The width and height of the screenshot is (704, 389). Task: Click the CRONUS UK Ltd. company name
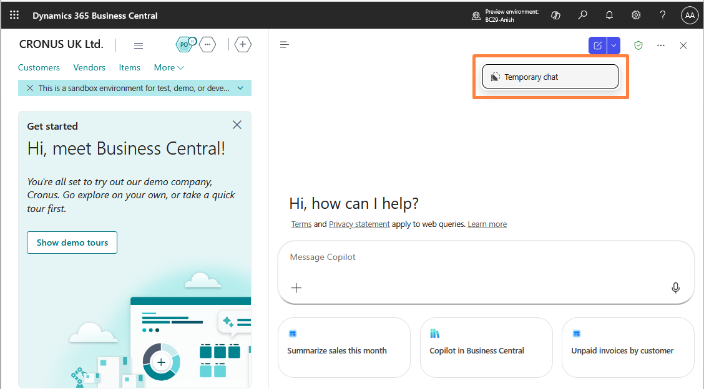(x=62, y=44)
